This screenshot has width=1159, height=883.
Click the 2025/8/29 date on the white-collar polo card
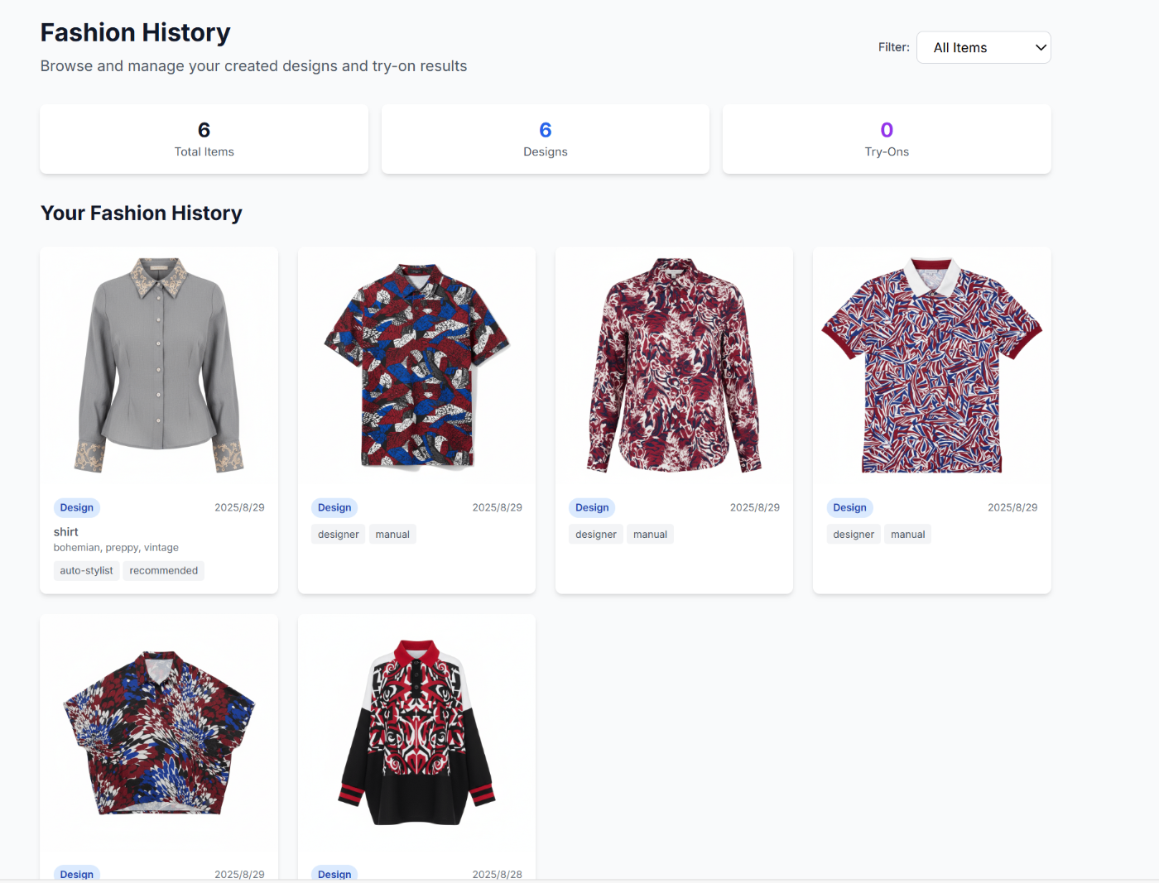pyautogui.click(x=1012, y=507)
